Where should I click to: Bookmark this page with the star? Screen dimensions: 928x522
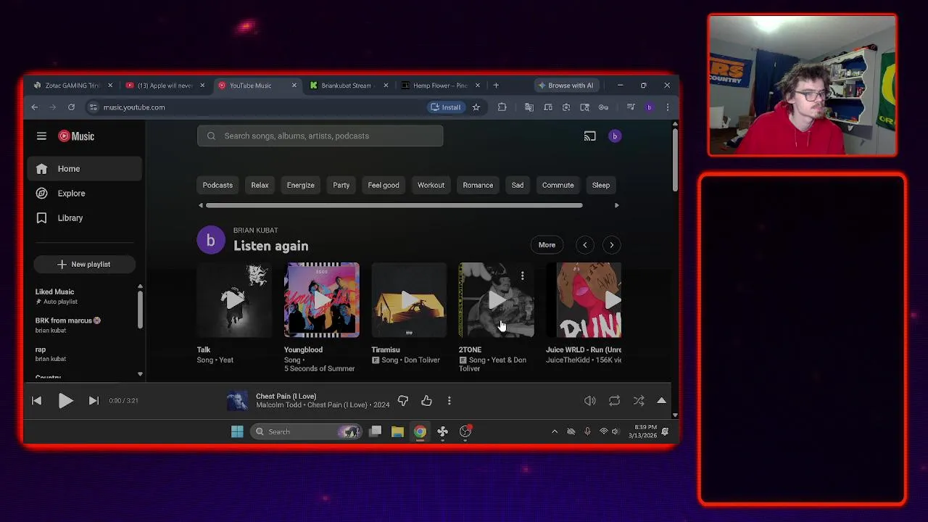[476, 107]
